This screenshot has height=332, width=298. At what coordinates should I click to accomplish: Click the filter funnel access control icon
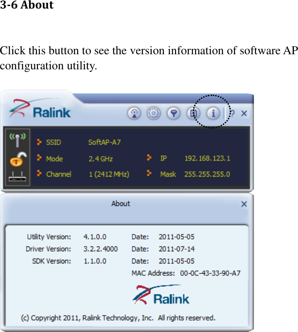coord(174,113)
